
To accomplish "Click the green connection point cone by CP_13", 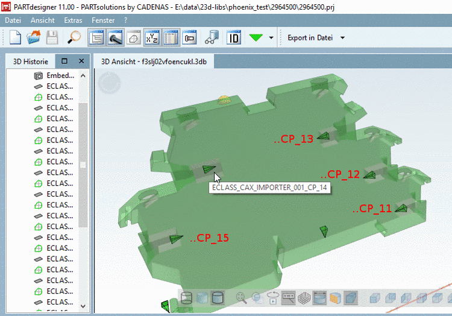I will click(324, 136).
